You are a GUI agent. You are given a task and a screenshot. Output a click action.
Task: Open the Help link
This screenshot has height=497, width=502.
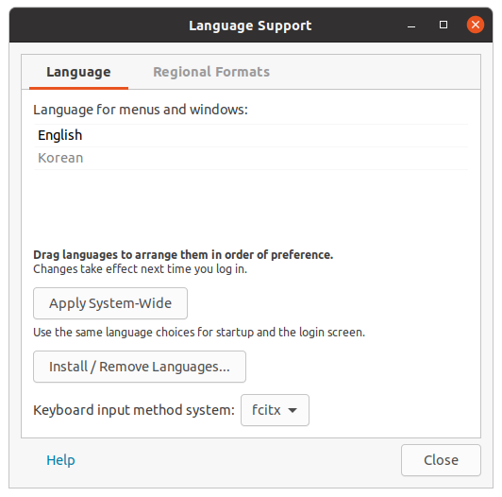pyautogui.click(x=60, y=460)
